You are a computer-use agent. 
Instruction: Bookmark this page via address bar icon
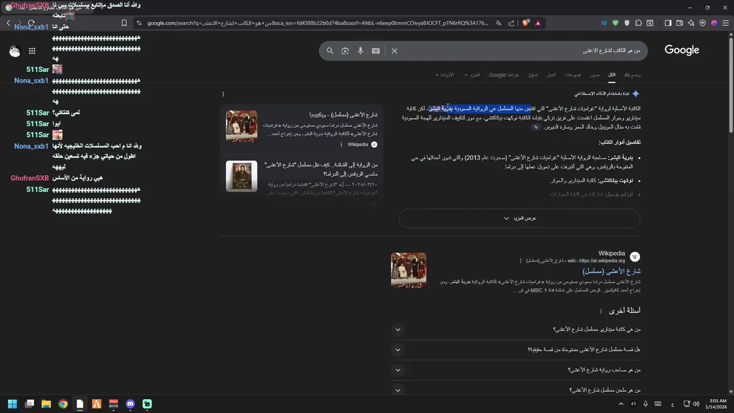[124, 23]
